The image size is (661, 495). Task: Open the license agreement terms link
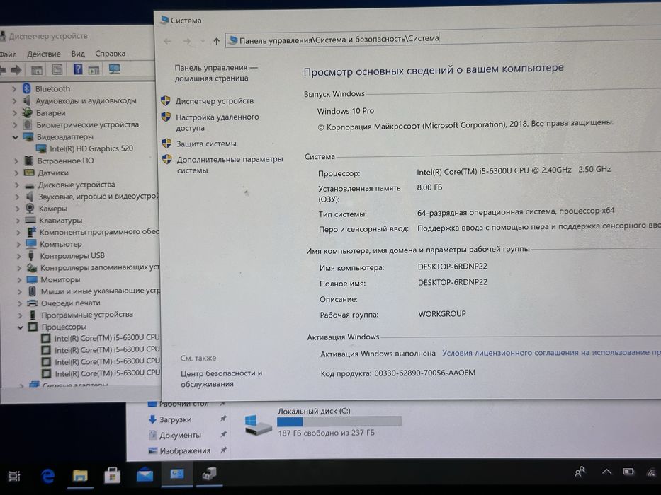click(551, 352)
